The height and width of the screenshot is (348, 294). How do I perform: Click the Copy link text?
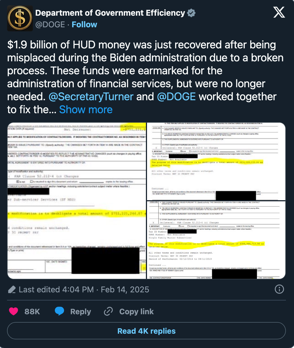click(136, 312)
